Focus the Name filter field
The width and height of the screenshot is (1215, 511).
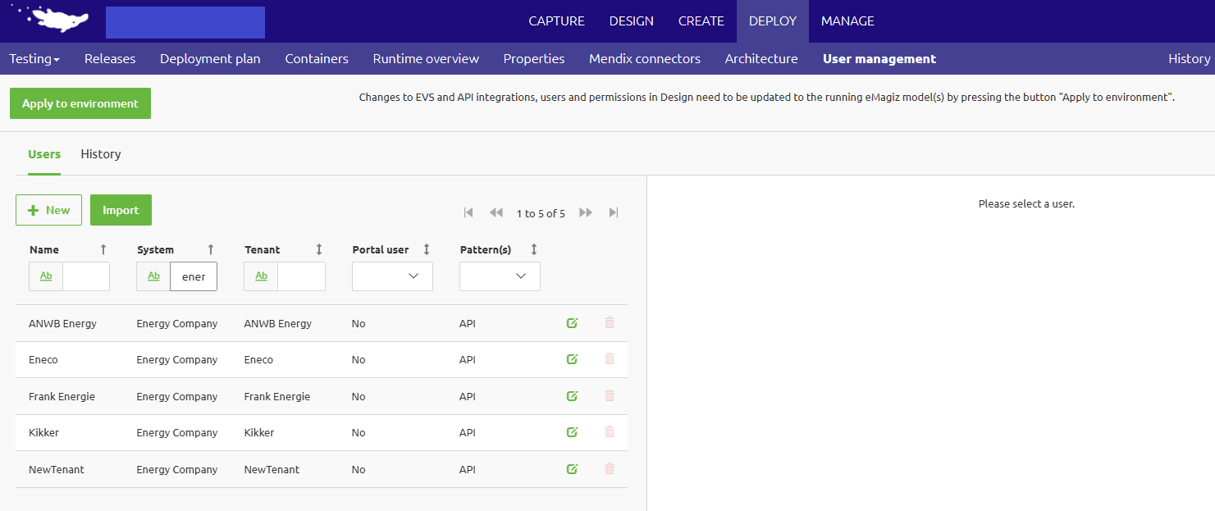86,276
